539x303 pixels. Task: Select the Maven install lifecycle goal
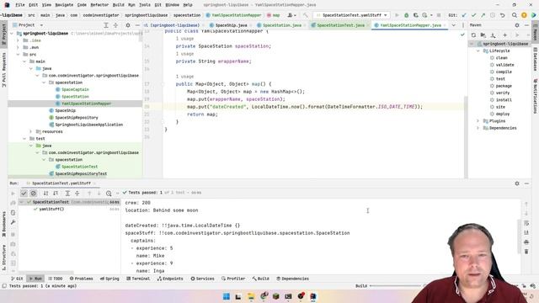[504, 100]
